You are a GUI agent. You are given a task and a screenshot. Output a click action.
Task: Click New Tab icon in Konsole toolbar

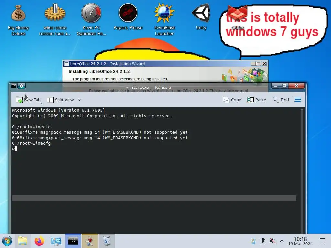pos(19,100)
